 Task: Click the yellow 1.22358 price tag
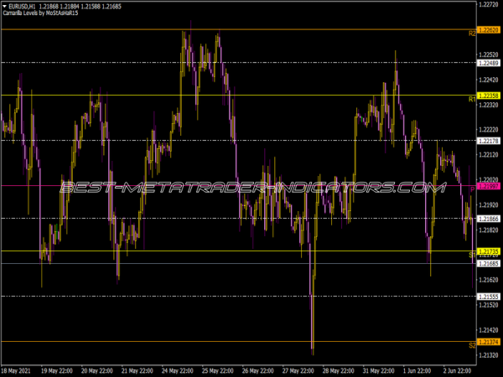coord(488,96)
